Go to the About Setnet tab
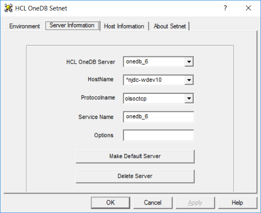Screen dimensions: 261x213 pyautogui.click(x=170, y=26)
